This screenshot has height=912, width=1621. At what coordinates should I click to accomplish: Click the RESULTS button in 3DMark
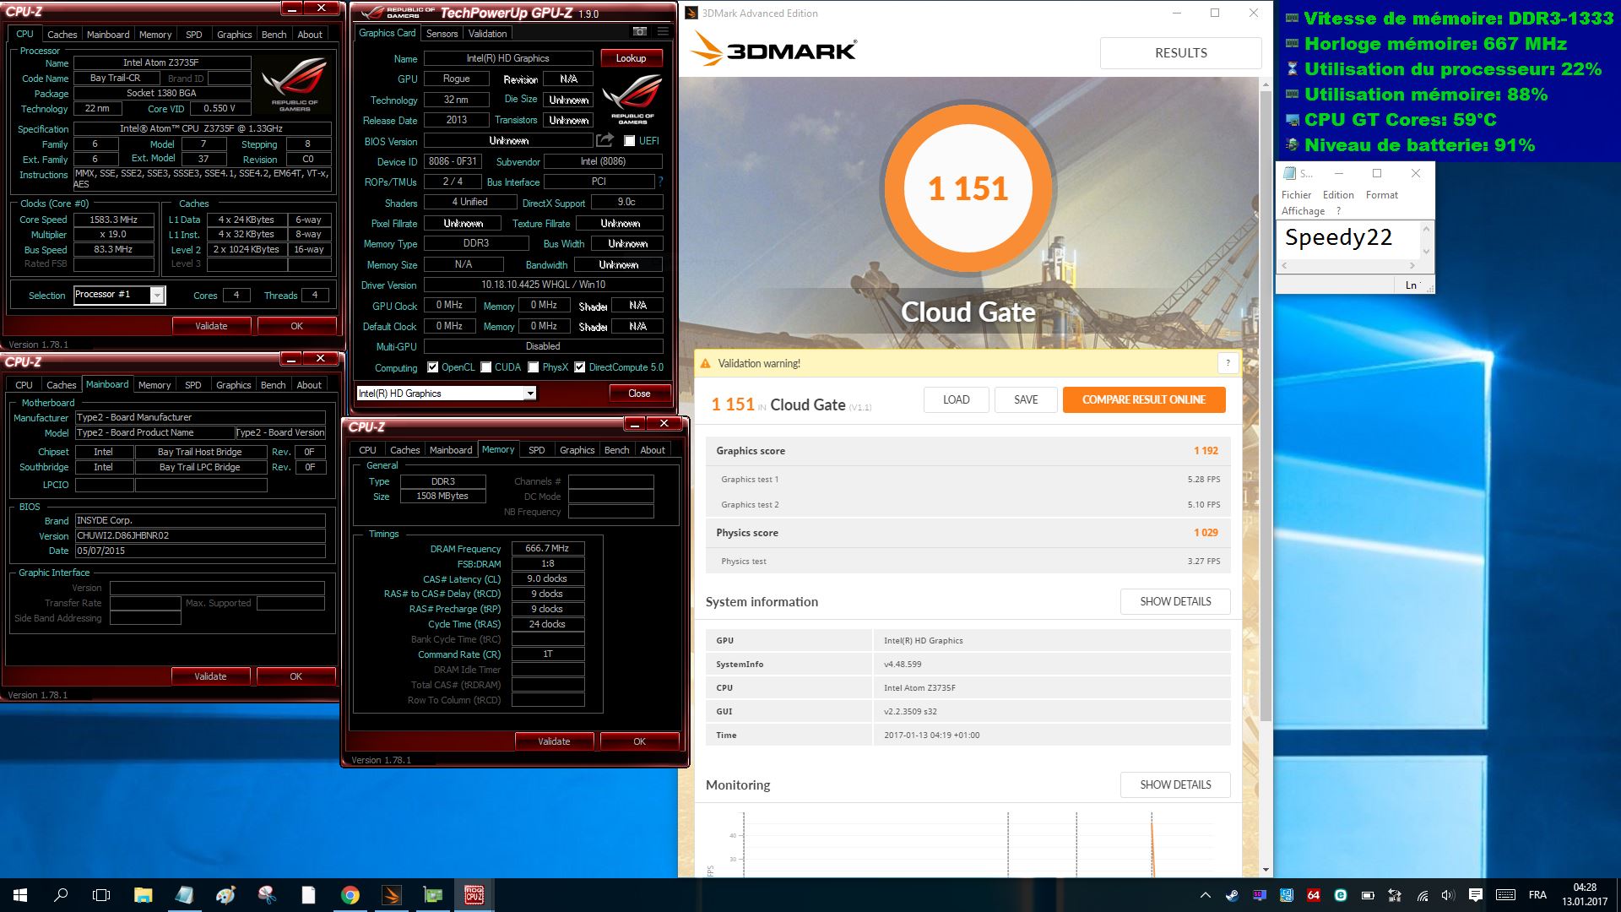tap(1180, 52)
